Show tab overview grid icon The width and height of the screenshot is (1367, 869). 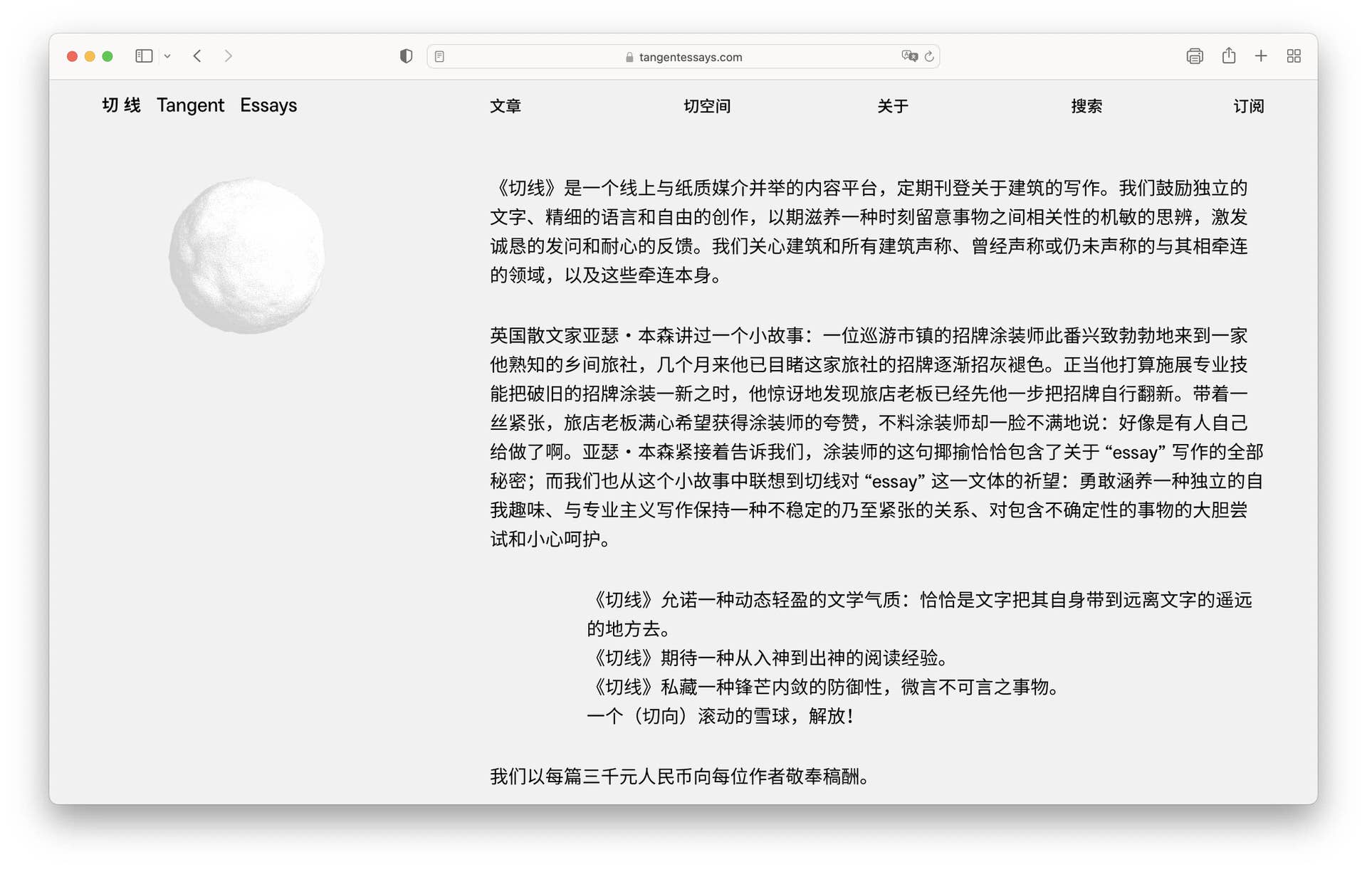click(1294, 56)
